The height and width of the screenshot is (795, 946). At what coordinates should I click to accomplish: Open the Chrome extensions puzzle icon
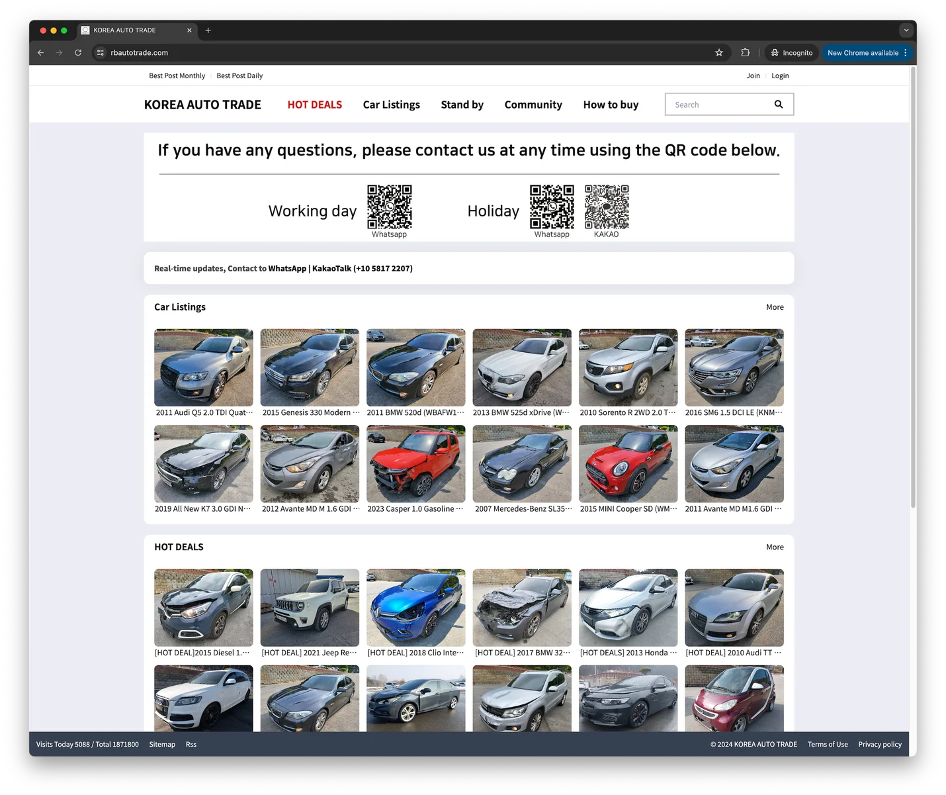tap(746, 53)
